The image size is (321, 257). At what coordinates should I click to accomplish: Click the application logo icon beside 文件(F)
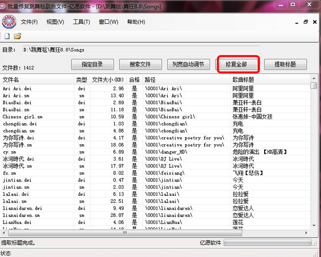[x=9, y=21]
